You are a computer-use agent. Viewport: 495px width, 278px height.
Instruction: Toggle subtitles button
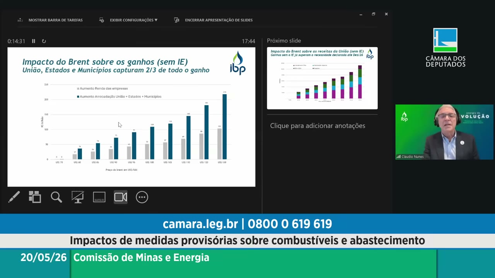[x=99, y=197]
